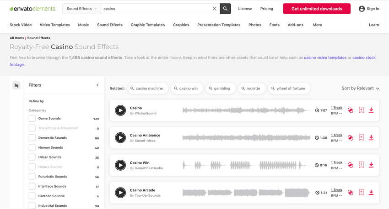Select the wheel of fortune related search
This screenshot has height=209, width=389.
click(x=289, y=88)
